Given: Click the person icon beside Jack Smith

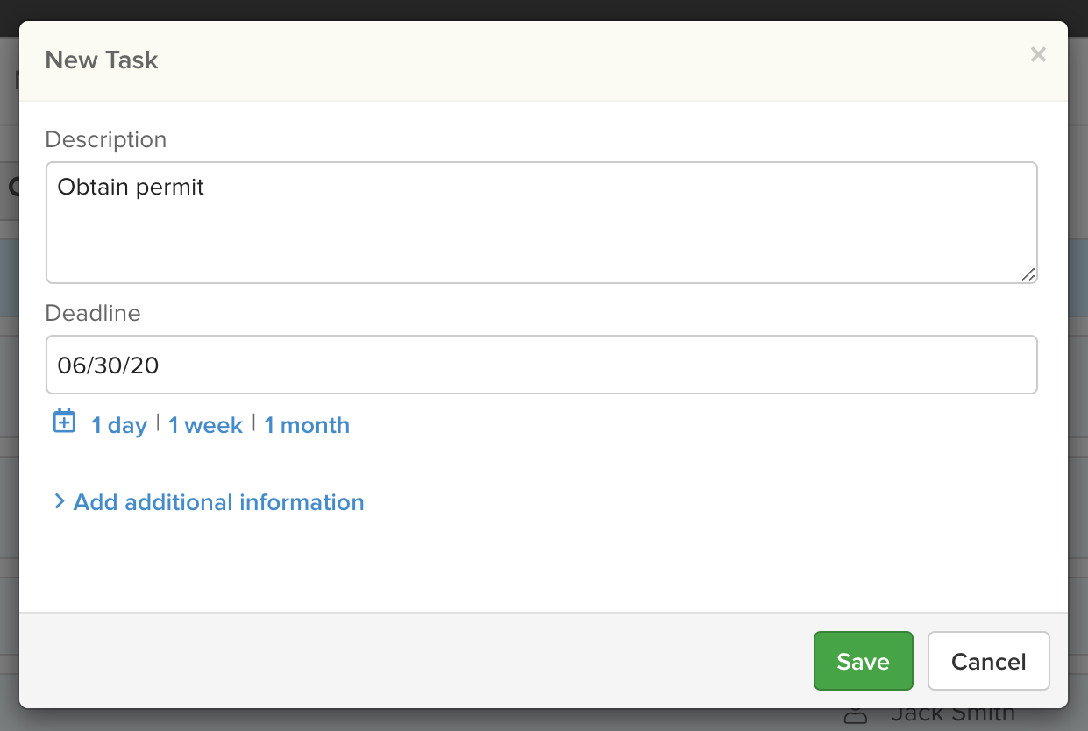Looking at the screenshot, I should pyautogui.click(x=855, y=716).
